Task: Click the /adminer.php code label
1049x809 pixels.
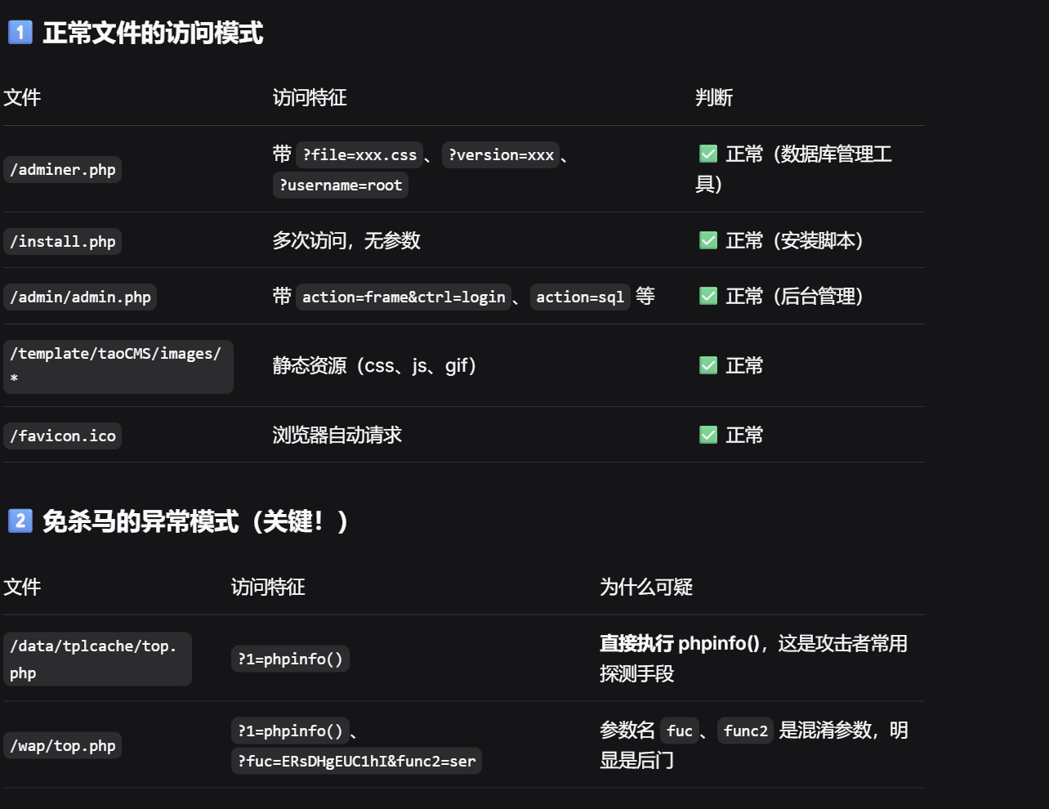Action: 63,170
